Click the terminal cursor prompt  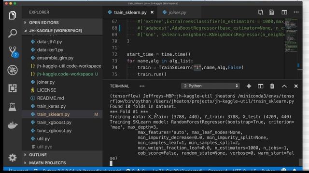tap(111, 163)
